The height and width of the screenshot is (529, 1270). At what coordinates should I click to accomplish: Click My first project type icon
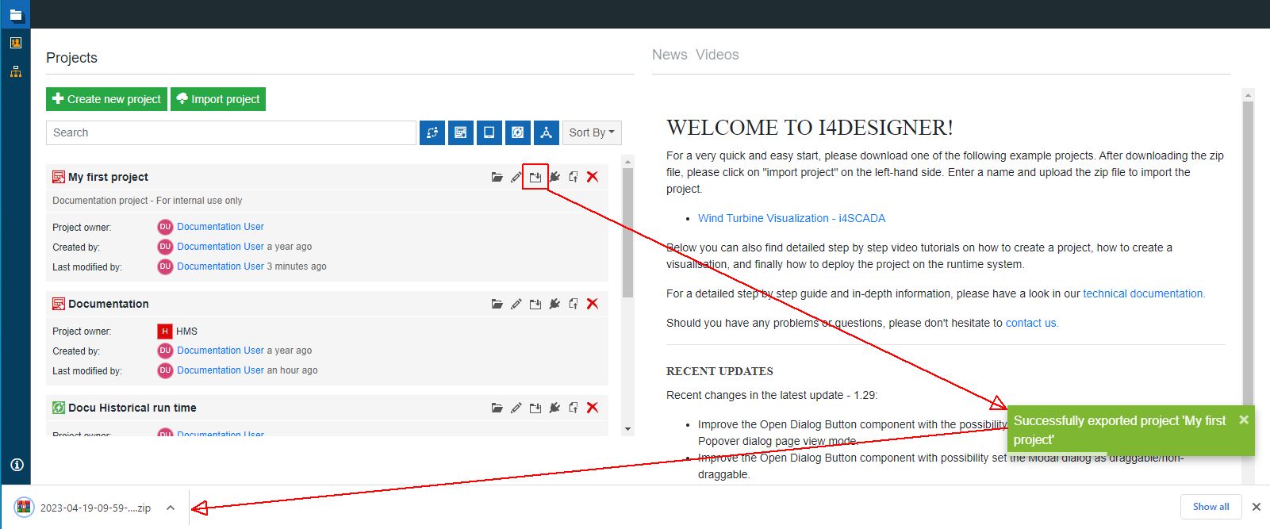(x=59, y=177)
